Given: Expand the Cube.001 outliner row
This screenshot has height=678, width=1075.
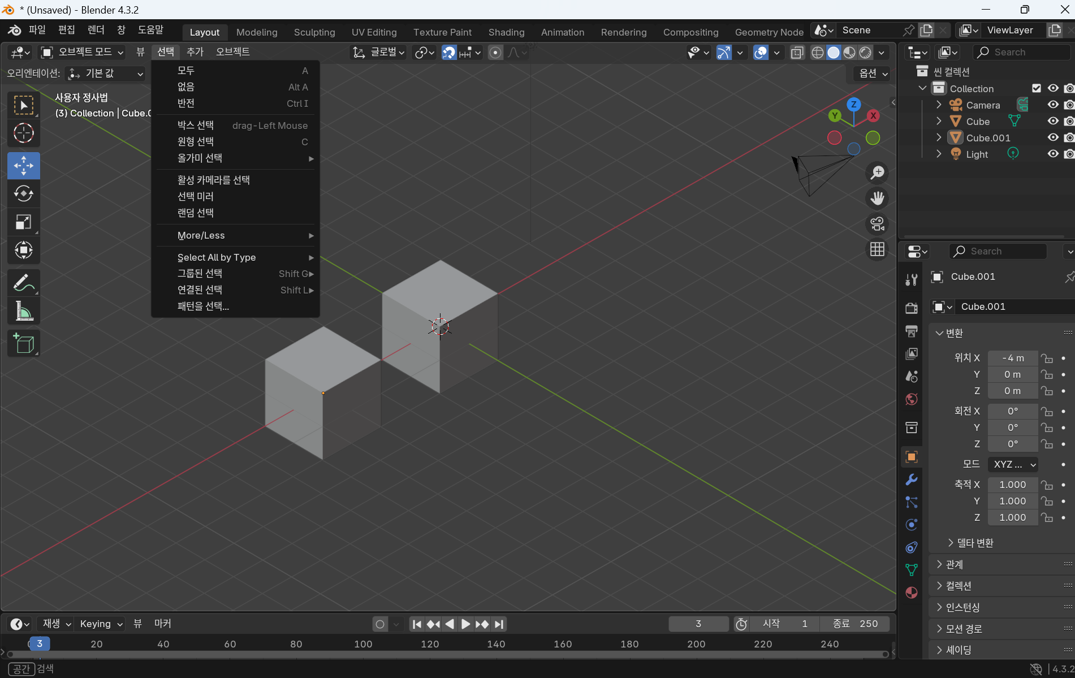Looking at the screenshot, I should point(939,137).
